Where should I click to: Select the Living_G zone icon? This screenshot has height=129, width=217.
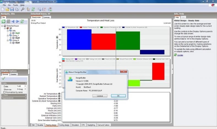click(x=10, y=40)
